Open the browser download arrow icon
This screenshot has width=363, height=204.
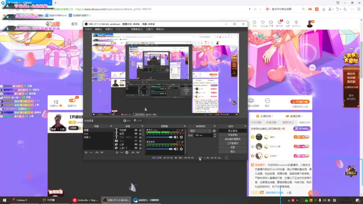(x=324, y=9)
